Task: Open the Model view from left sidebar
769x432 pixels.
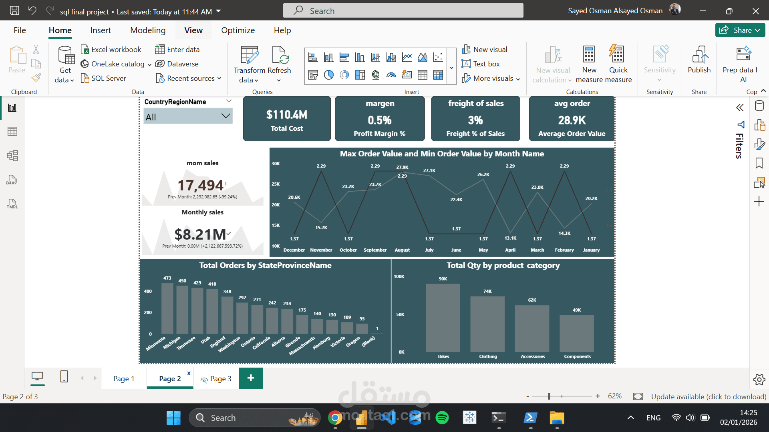Action: pyautogui.click(x=12, y=156)
